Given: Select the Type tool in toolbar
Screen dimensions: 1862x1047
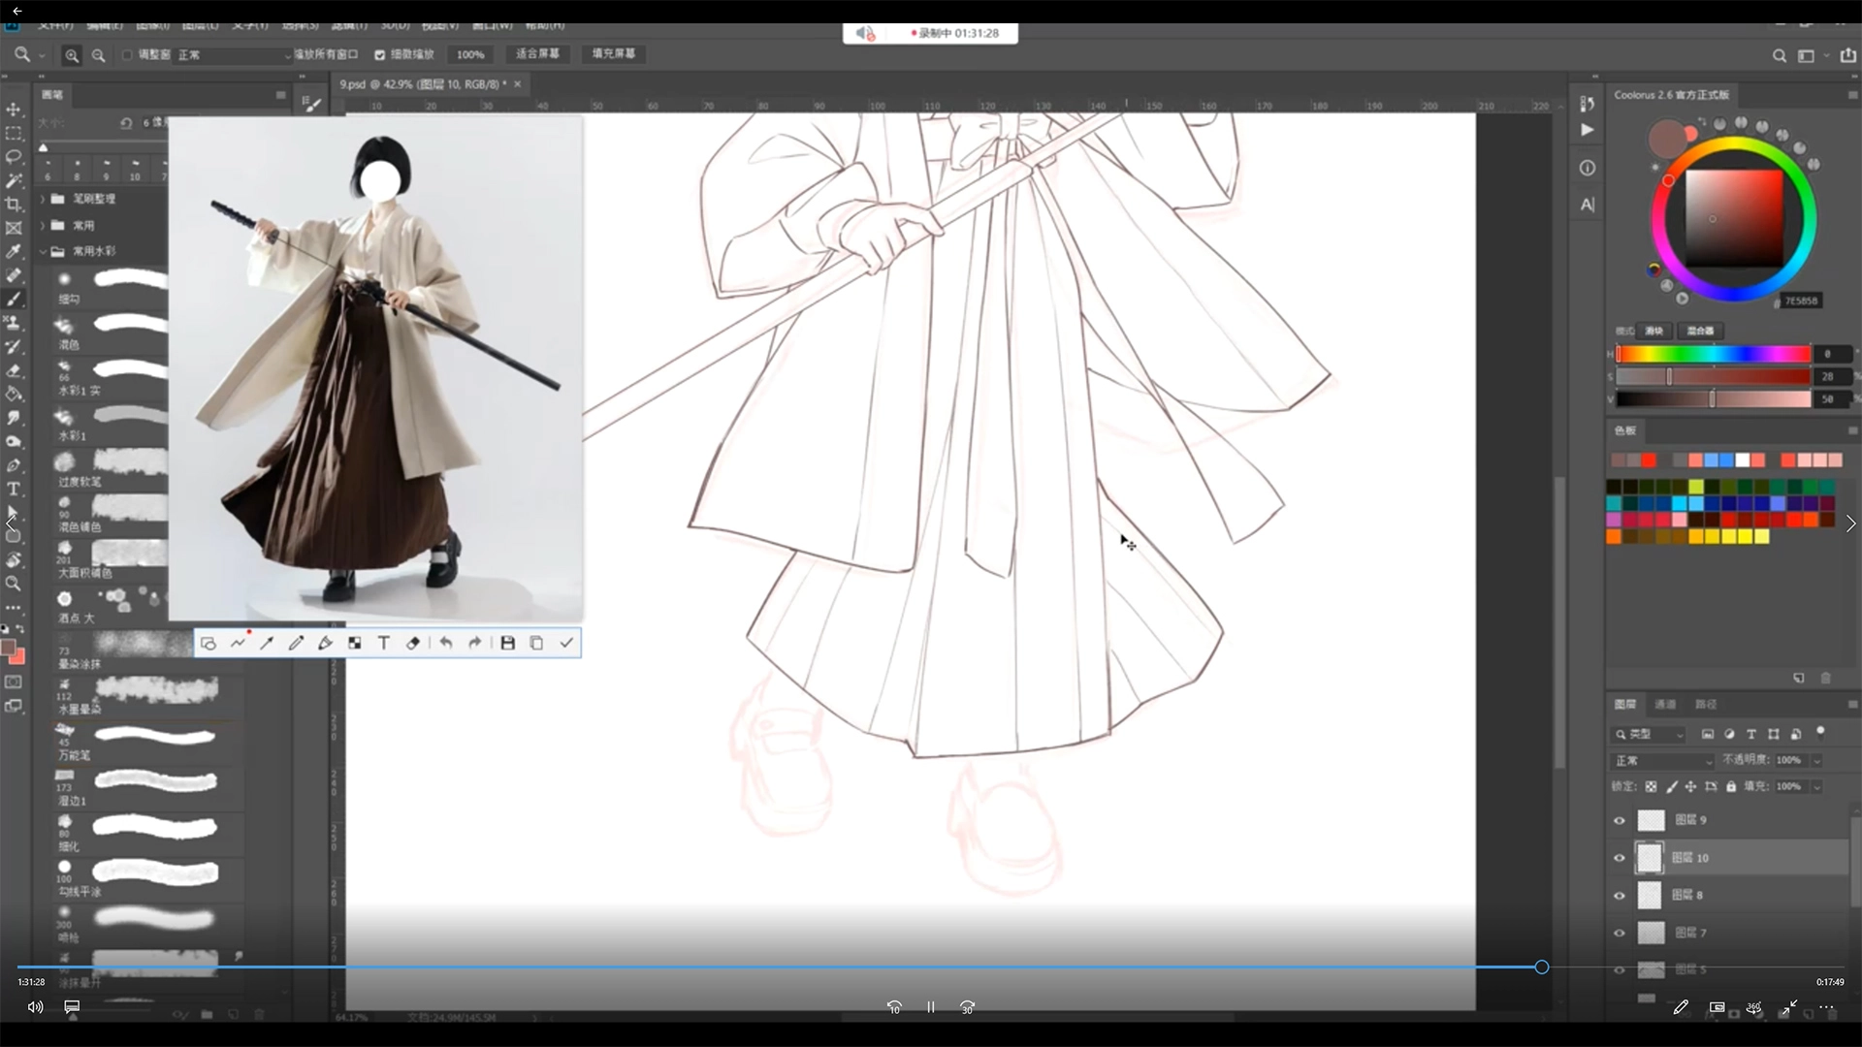Looking at the screenshot, I should 14,489.
